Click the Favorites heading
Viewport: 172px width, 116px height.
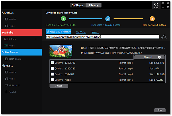8,13
